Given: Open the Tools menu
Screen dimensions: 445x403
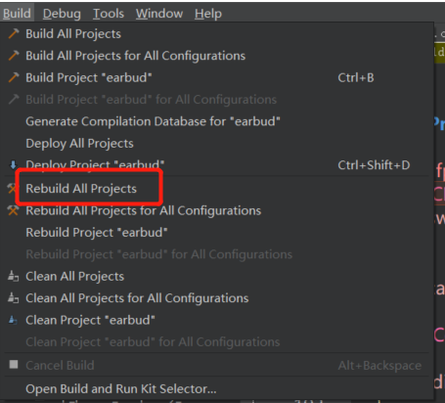Looking at the screenshot, I should (x=109, y=14).
